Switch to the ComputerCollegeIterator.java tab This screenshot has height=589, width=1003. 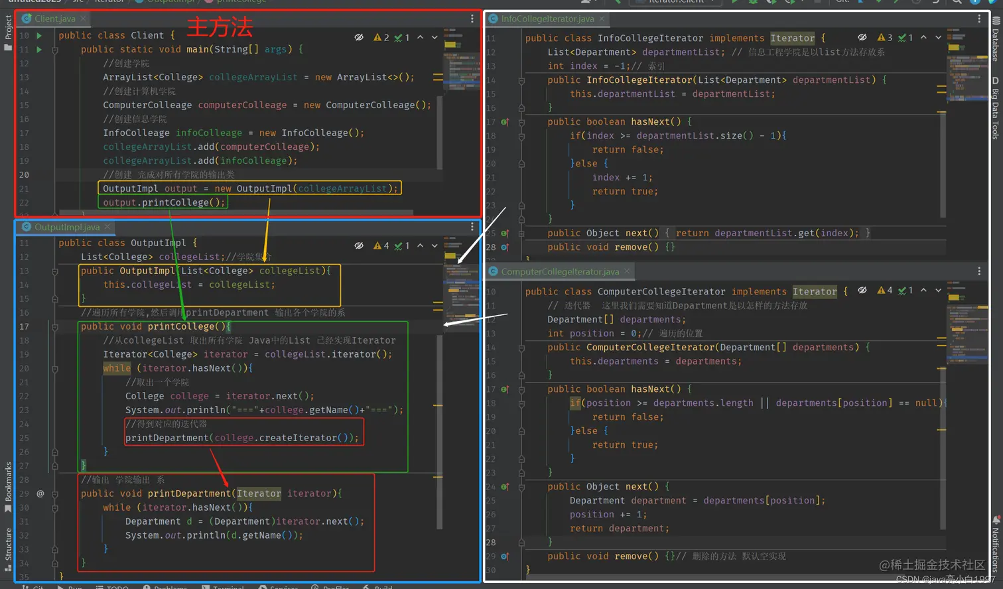(560, 271)
